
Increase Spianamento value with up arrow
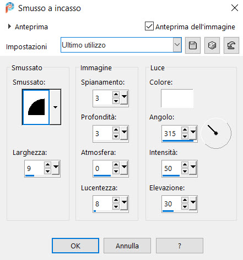click(x=116, y=95)
